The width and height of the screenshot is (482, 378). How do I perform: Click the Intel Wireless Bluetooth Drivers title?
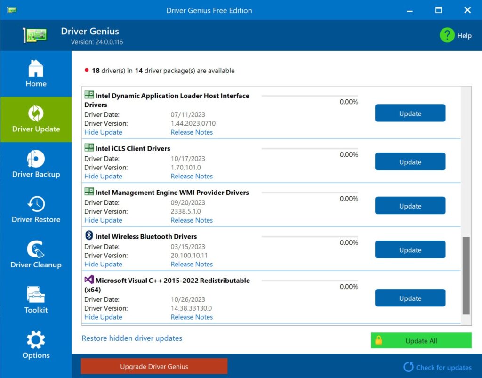tap(146, 236)
